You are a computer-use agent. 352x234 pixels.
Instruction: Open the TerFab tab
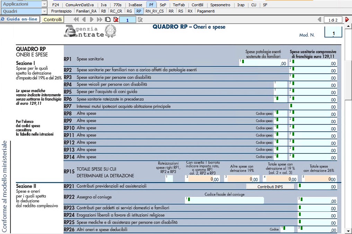coord(179,5)
